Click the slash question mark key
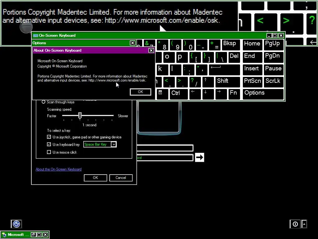 tap(195, 82)
